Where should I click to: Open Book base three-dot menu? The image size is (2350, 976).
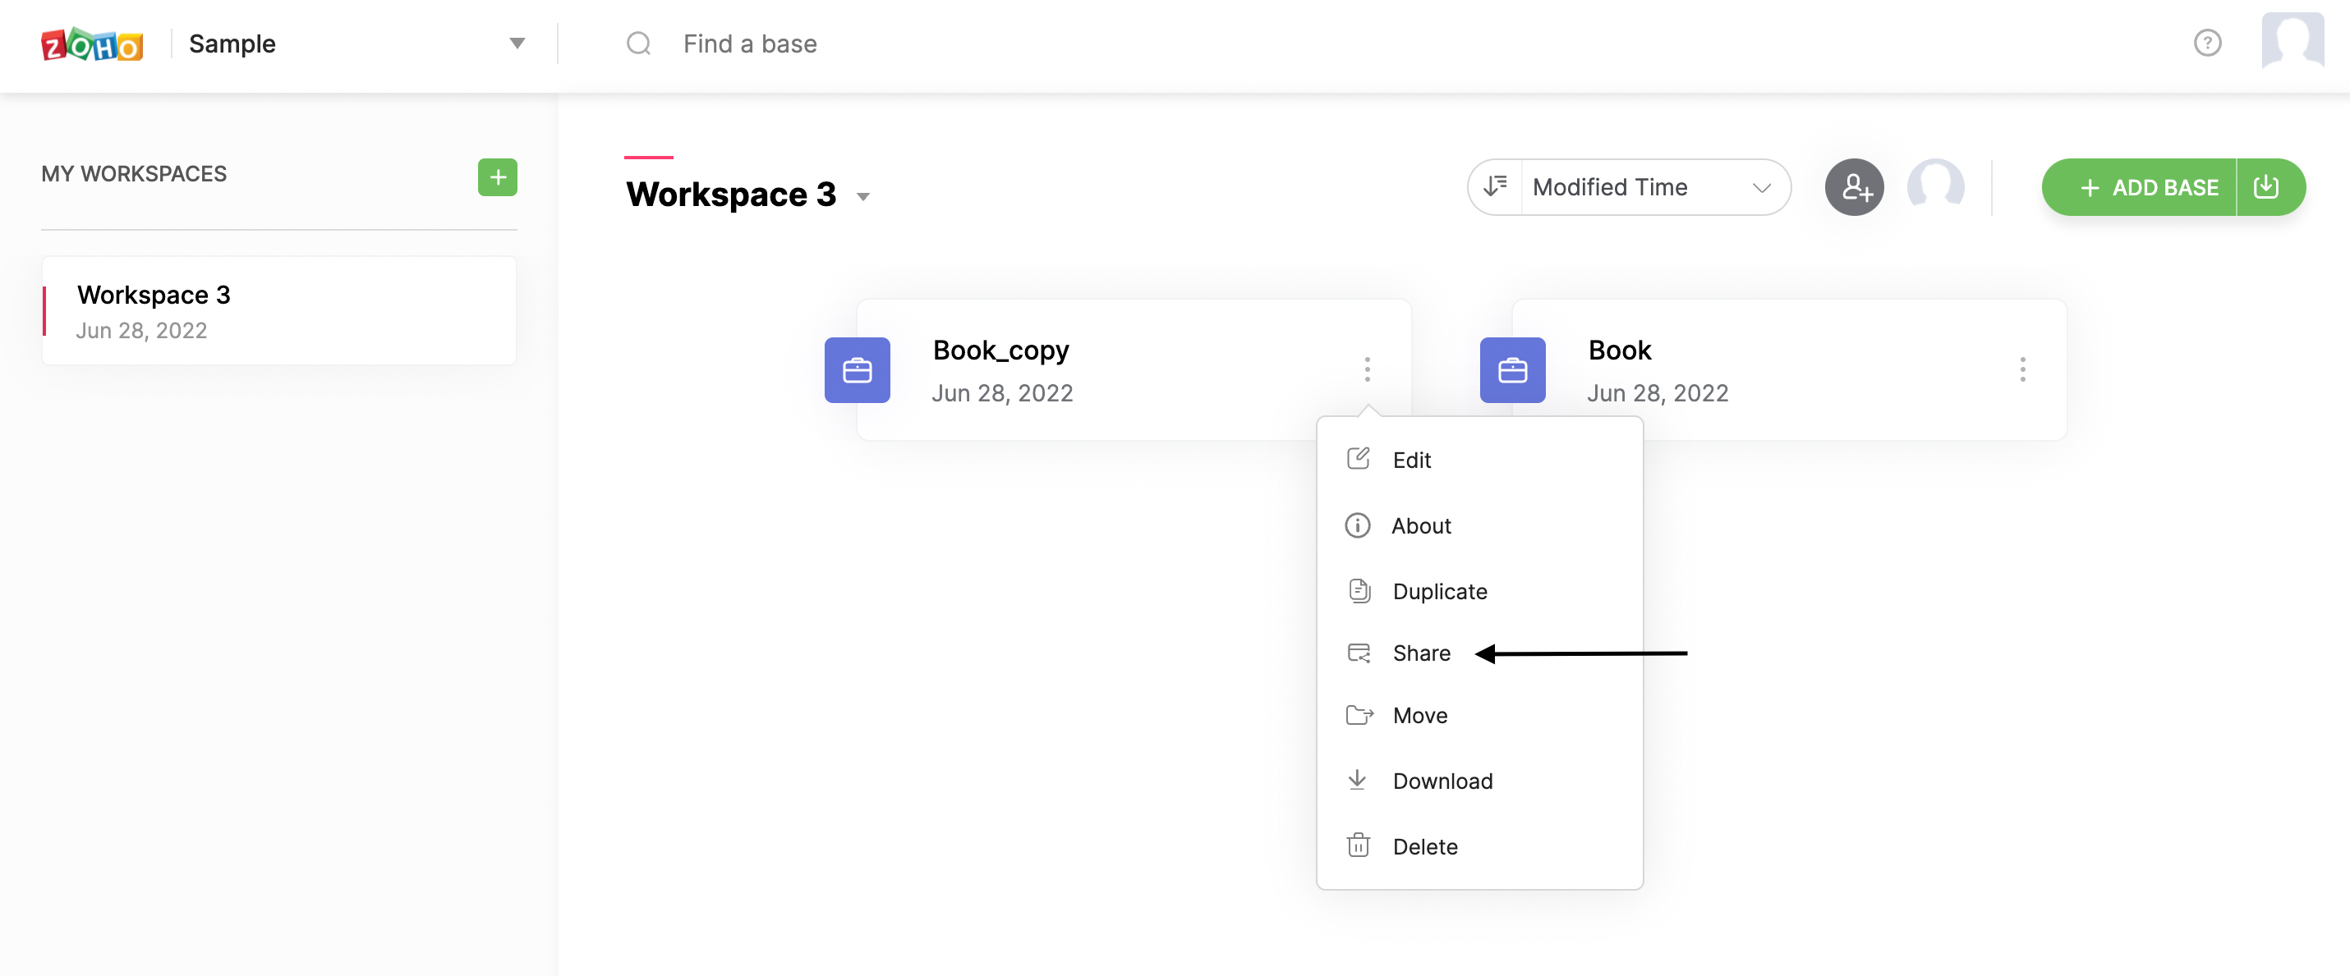(2021, 369)
